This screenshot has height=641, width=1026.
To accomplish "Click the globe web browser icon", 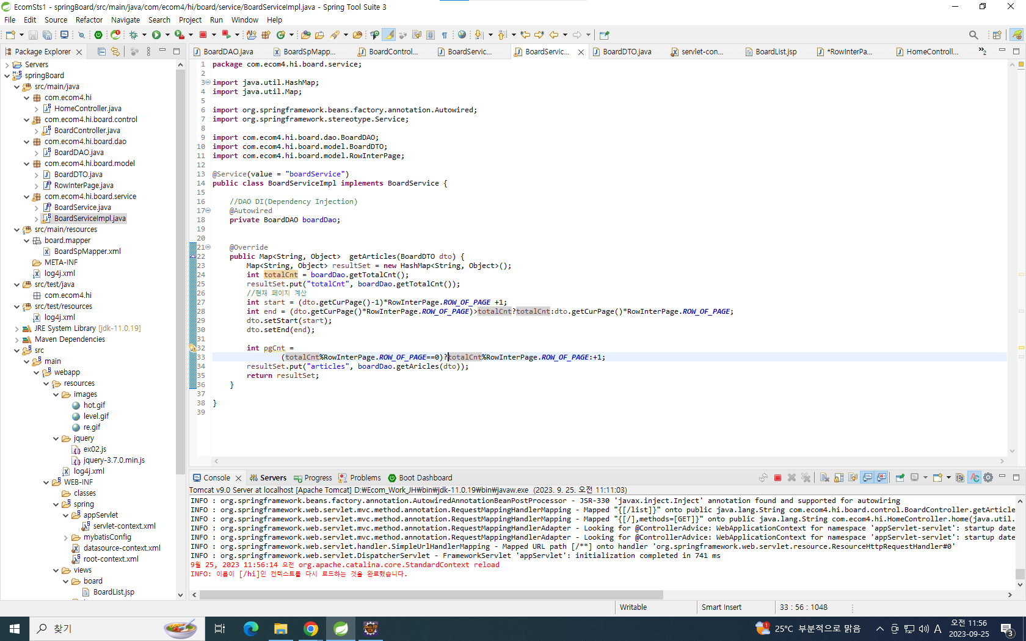I will [462, 35].
